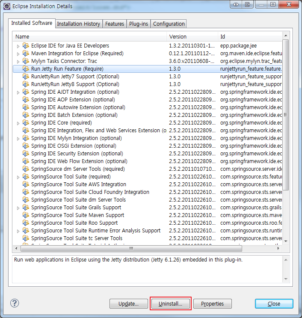Expand the Runtime Error Analysis Support node
The image size is (302, 318).
[18, 231]
